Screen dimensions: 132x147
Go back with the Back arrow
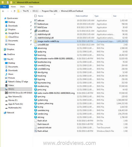click(3, 11)
